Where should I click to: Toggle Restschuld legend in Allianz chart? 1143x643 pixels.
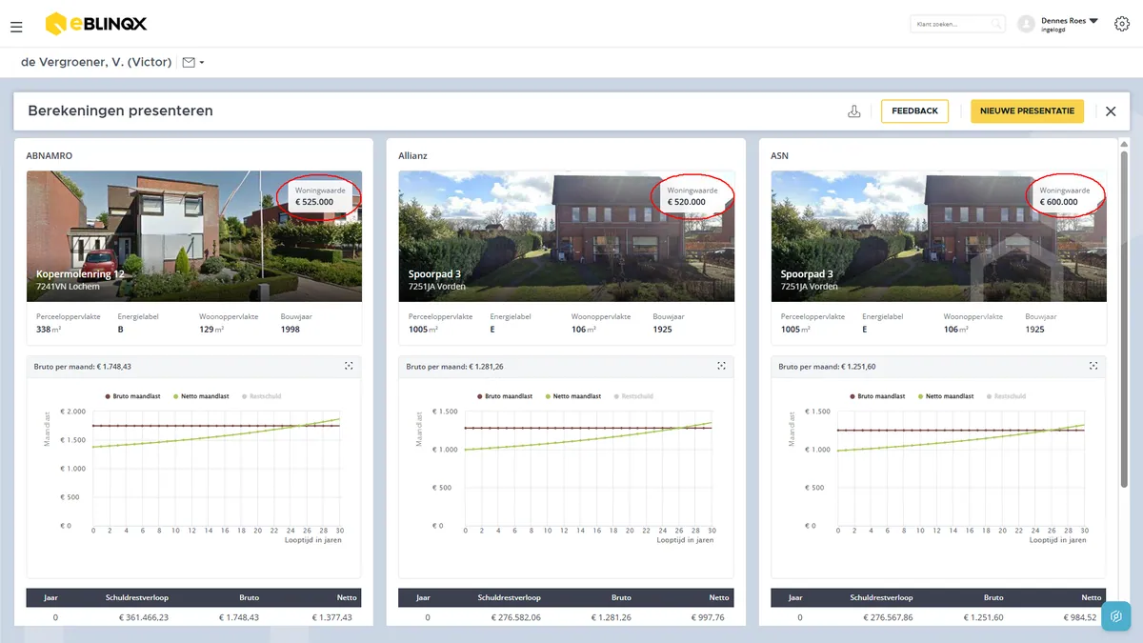coord(632,396)
